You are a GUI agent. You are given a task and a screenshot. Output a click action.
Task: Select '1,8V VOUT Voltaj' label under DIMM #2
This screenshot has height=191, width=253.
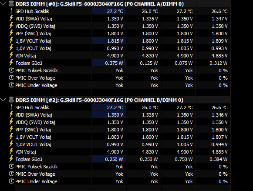tap(34, 137)
